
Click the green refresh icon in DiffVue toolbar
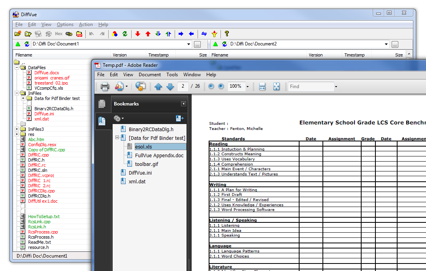(x=125, y=34)
